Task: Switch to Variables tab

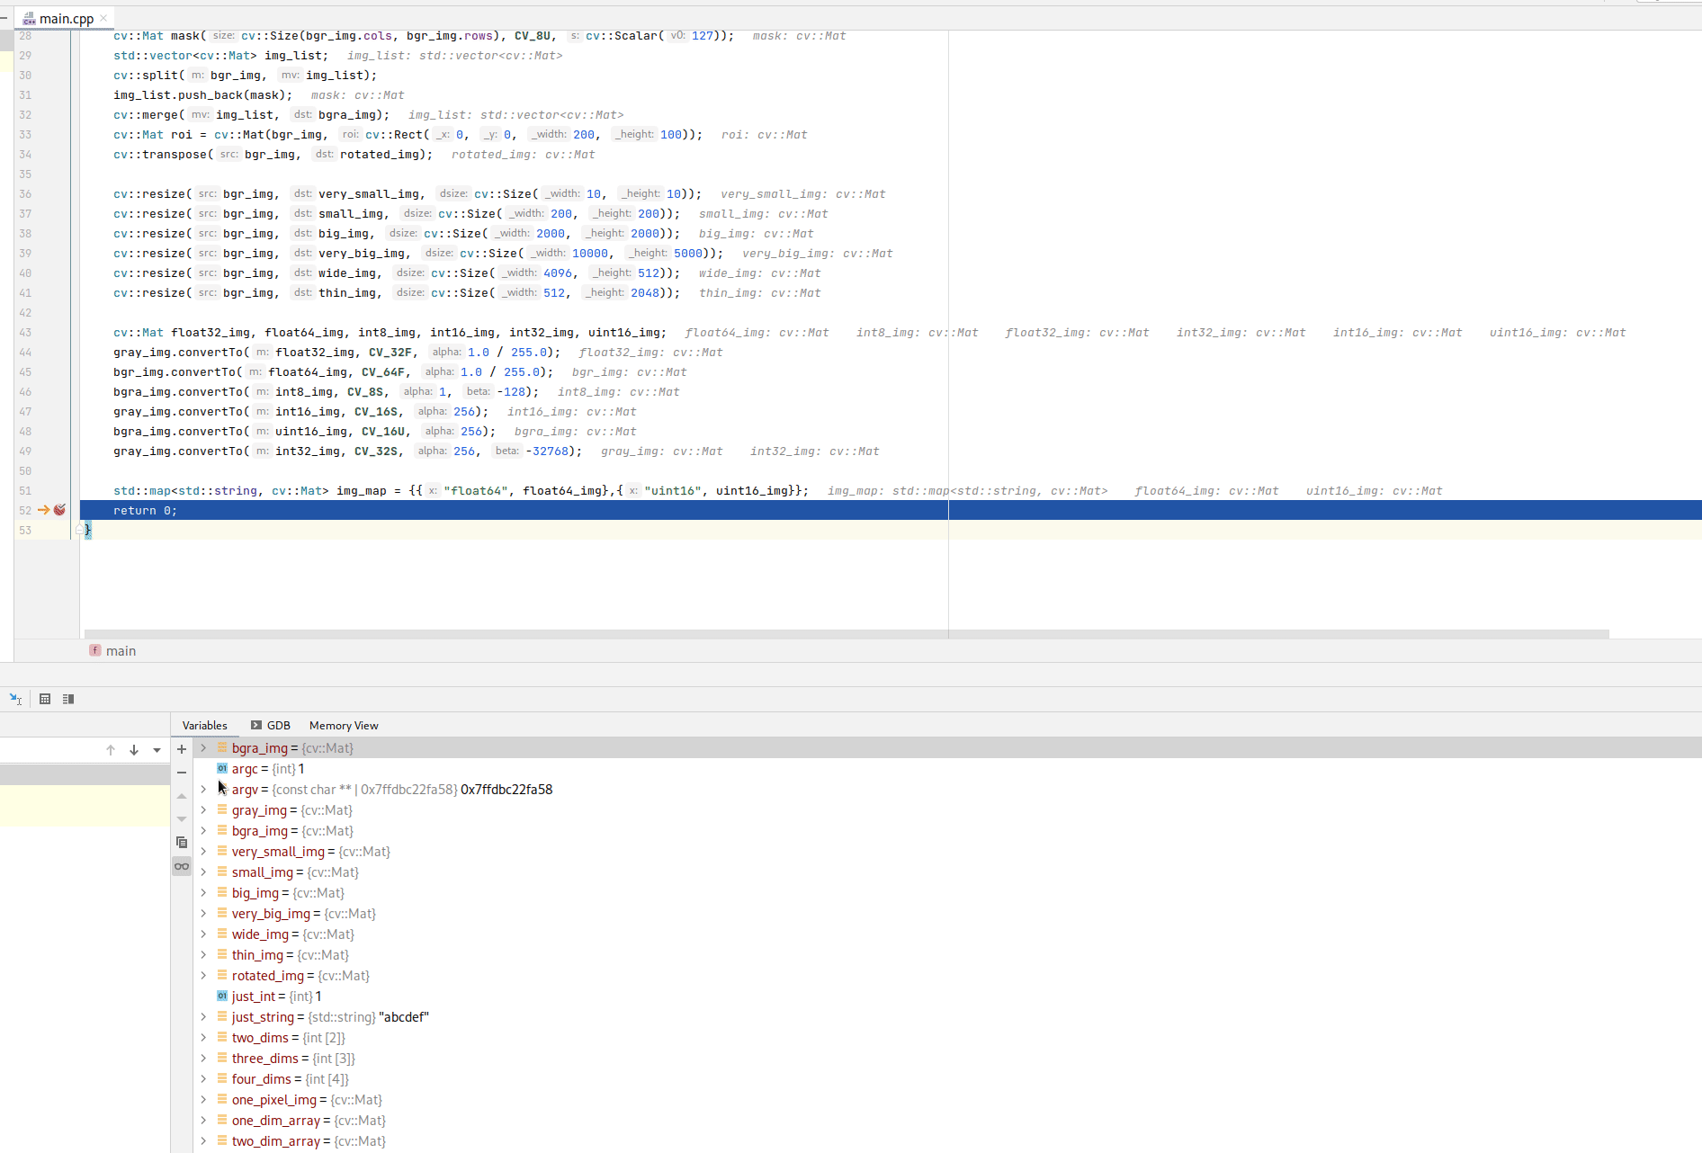Action: pos(204,725)
